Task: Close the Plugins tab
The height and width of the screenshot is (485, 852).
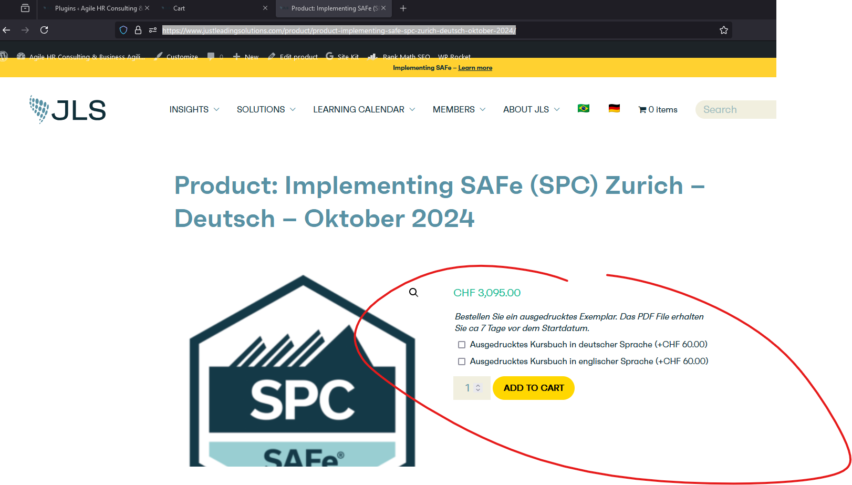Action: (147, 8)
